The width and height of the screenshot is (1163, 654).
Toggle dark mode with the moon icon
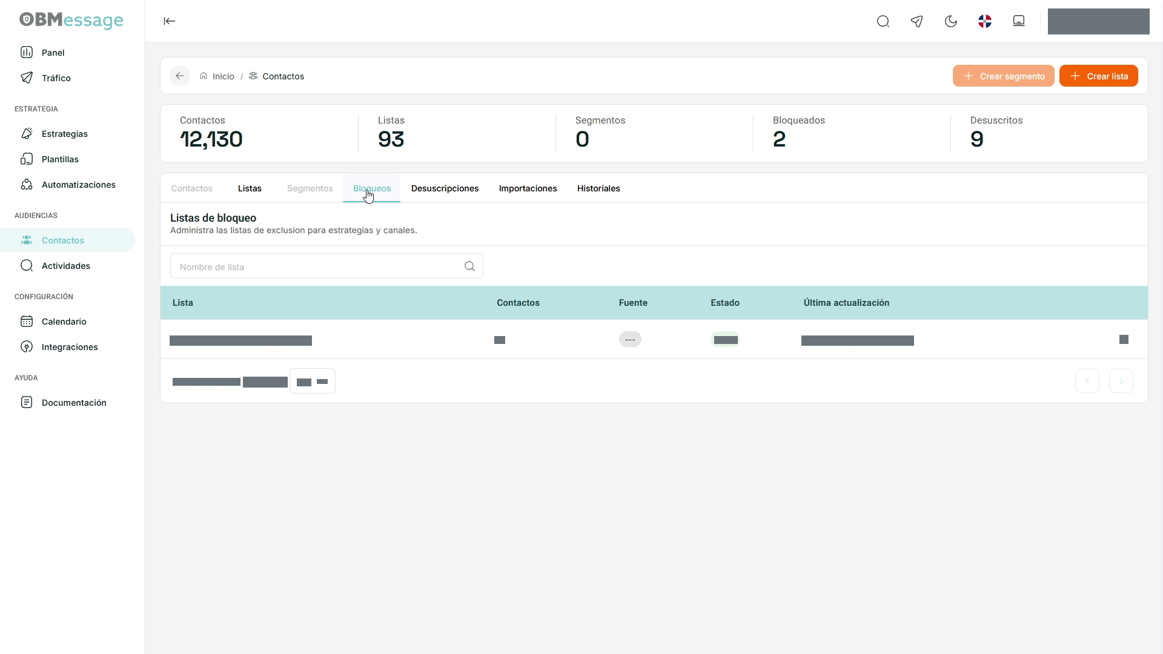click(x=951, y=22)
